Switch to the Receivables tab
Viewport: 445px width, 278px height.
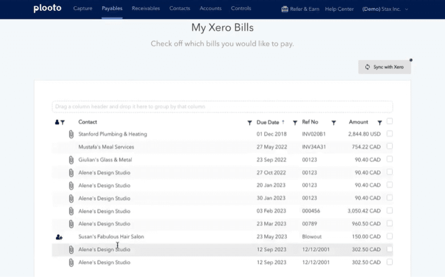145,9
